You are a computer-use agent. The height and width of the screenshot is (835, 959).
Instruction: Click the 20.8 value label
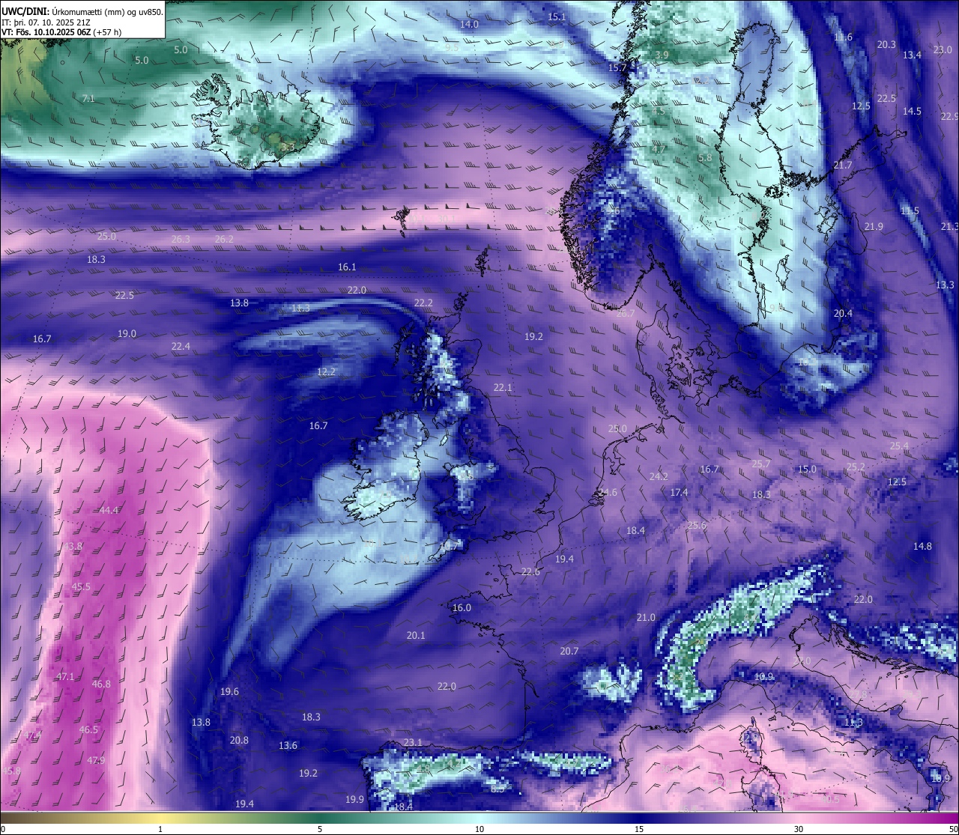(x=239, y=740)
